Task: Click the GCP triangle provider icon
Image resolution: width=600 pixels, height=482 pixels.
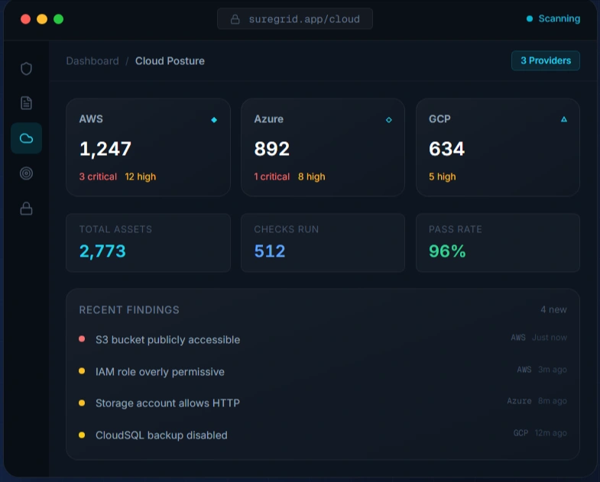Action: 564,119
